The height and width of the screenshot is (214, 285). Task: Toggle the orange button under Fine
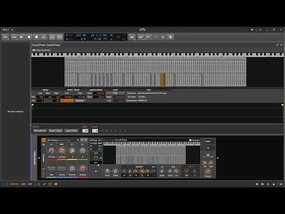click(x=66, y=100)
